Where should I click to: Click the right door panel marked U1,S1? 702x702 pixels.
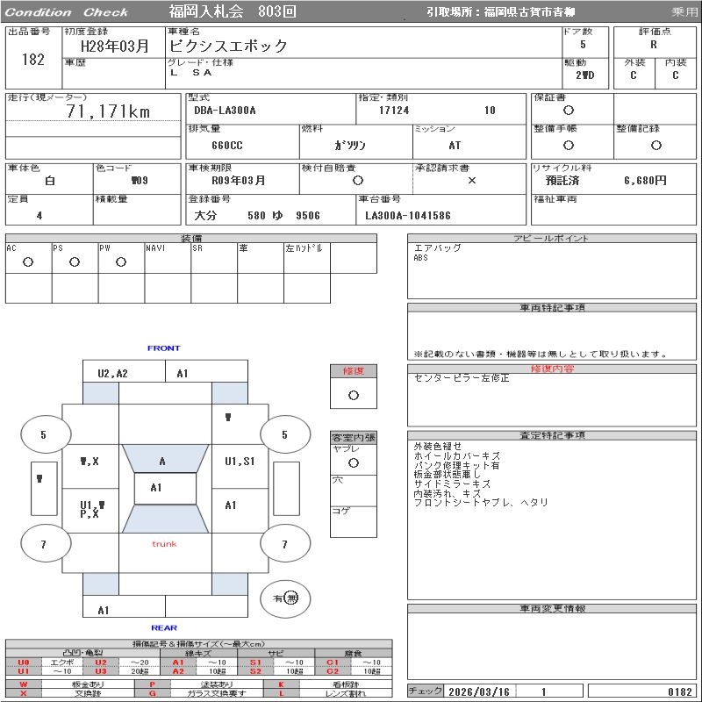pos(239,461)
